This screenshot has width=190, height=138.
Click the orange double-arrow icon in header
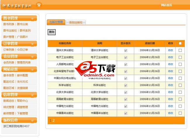click(x=39, y=5)
